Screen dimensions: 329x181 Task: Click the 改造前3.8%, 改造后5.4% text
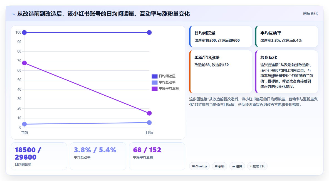pos(281,41)
